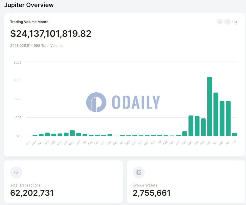Click the tallest March volume bar

click(x=209, y=107)
